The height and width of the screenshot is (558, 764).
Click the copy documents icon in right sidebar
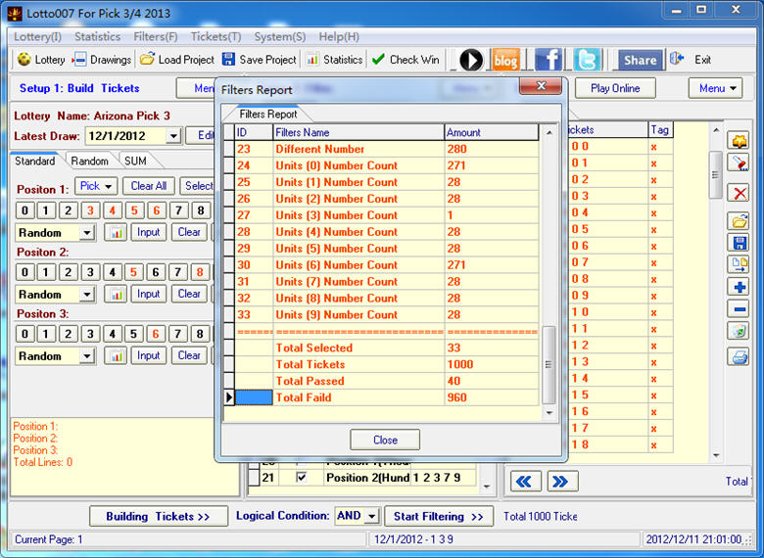coord(740,264)
